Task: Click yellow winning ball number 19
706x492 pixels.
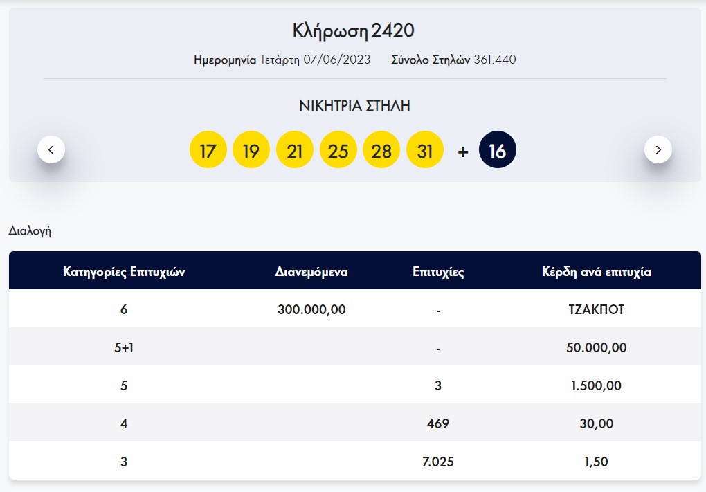Action: coord(251,150)
